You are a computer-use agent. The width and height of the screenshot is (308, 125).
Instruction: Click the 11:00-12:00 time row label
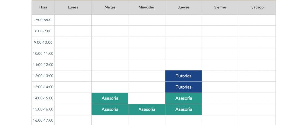click(43, 65)
